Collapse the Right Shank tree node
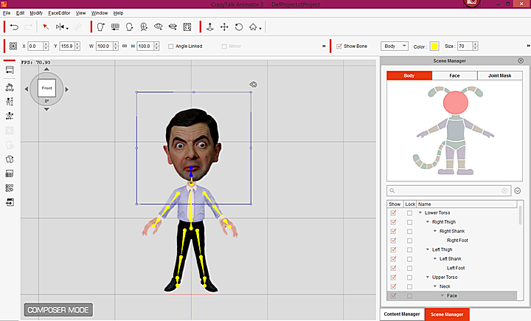Image resolution: width=531 pixels, height=321 pixels. pos(435,231)
